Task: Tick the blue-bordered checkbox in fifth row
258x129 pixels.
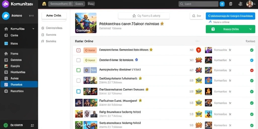Action: [x=79, y=91]
